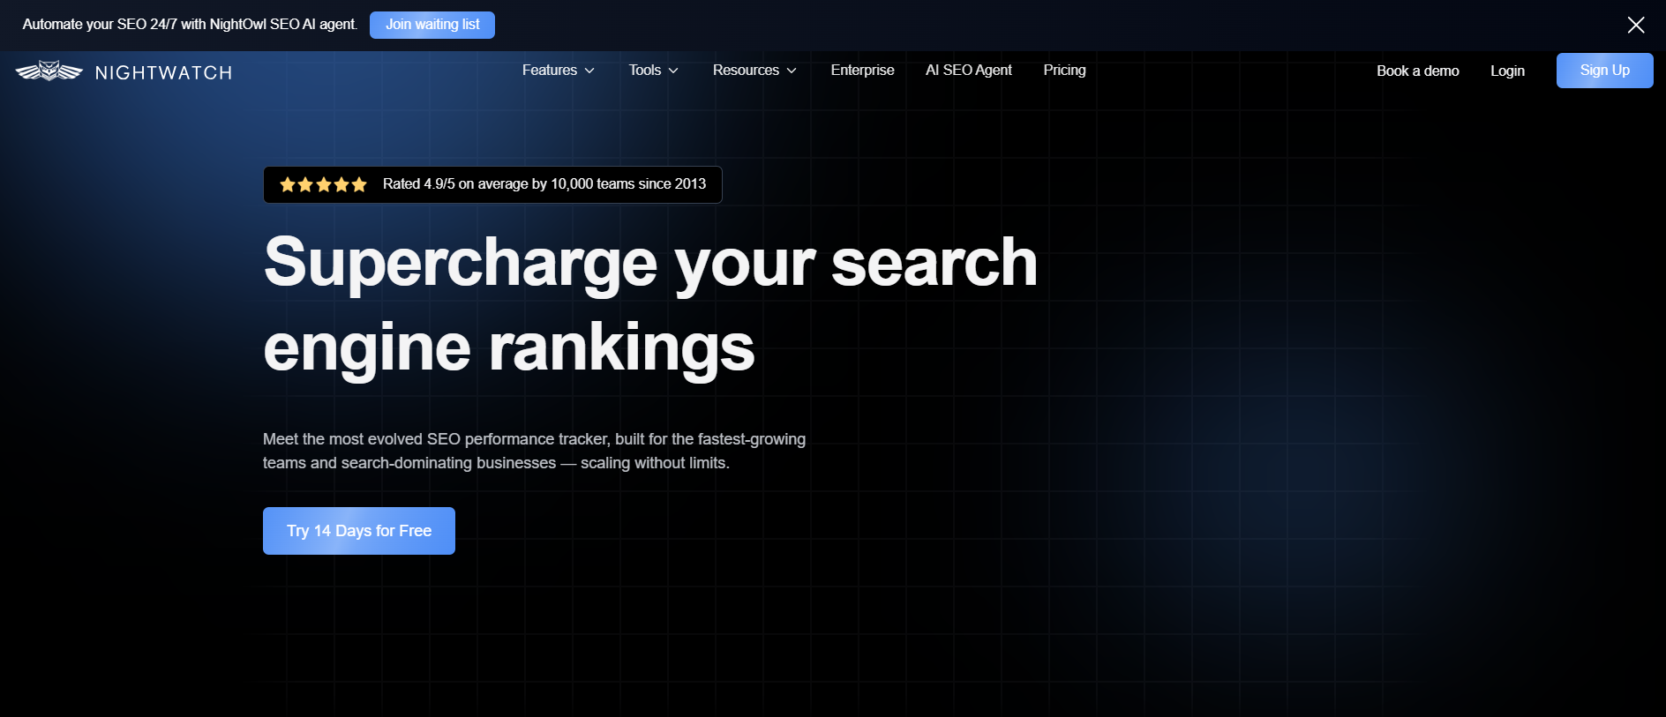Click the NIGHTWATCH wordmark text
1666x717 pixels.
pyautogui.click(x=163, y=73)
